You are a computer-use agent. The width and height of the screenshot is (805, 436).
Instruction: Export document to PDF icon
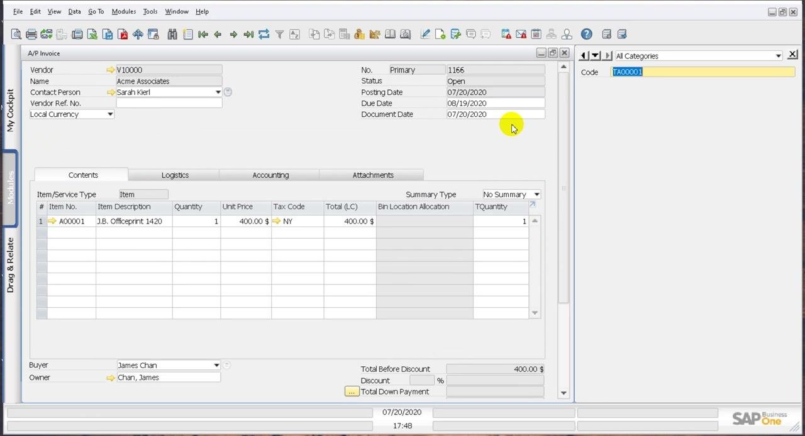pos(123,35)
